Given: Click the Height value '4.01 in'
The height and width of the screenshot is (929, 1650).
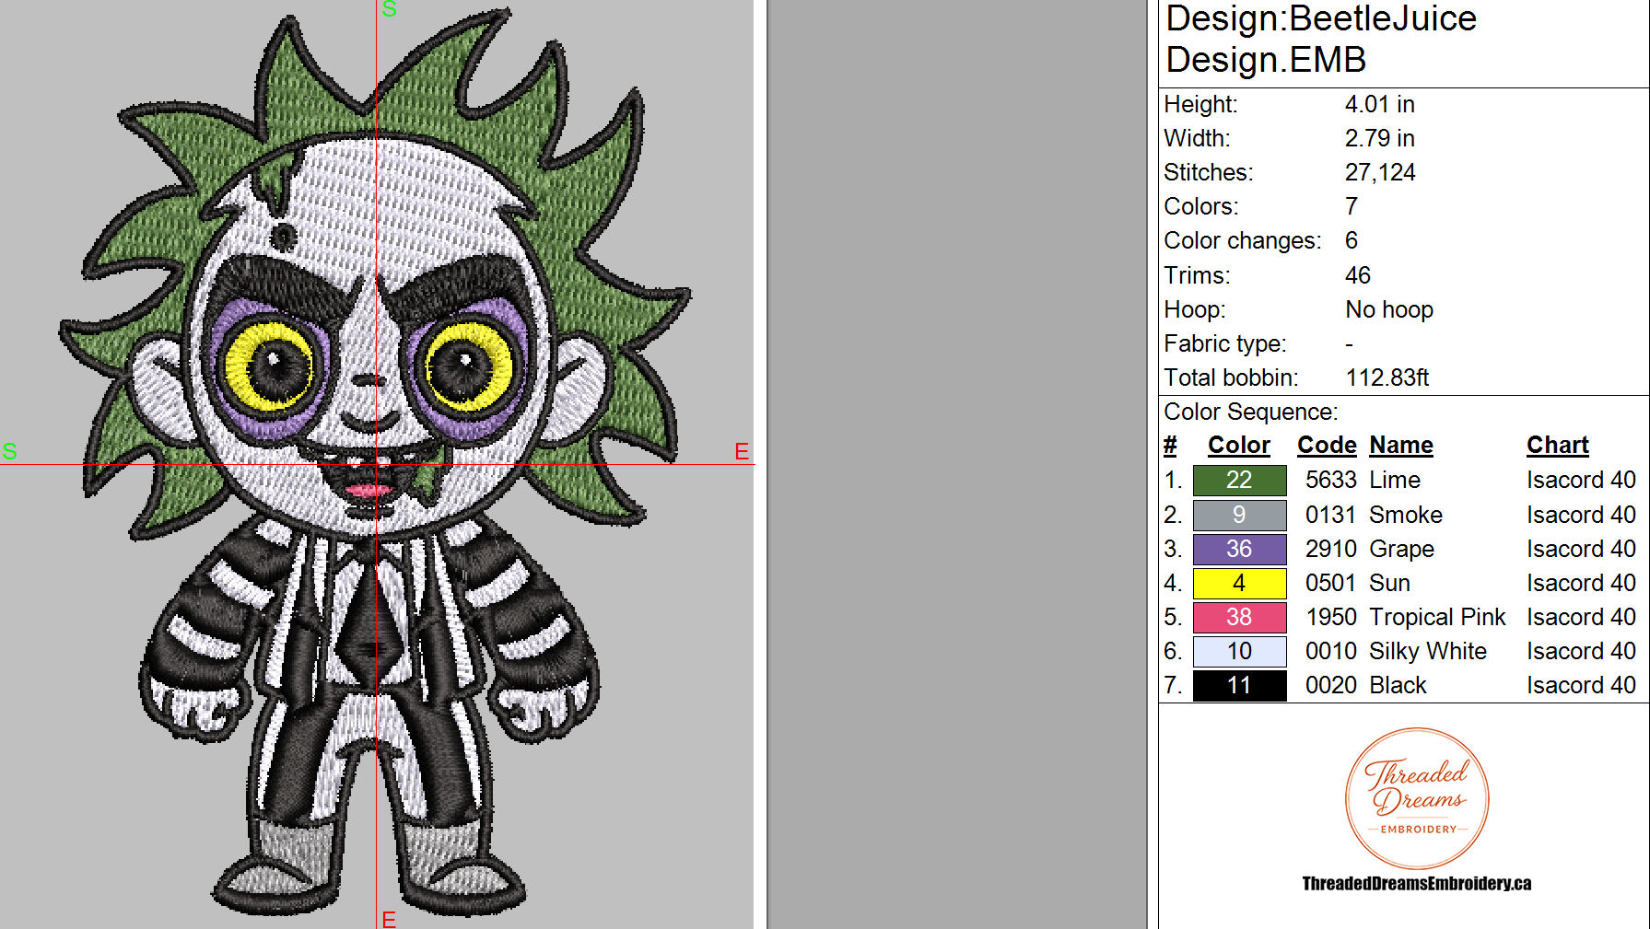Looking at the screenshot, I should (1379, 104).
